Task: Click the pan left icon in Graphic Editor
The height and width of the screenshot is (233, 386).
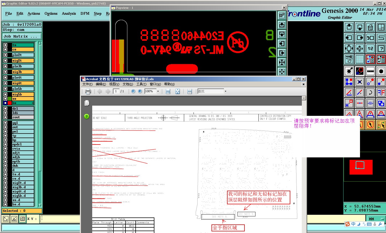Action: (x=349, y=38)
